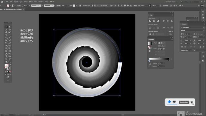
Task: Select the Direct Selection tool
Action: (10, 27)
